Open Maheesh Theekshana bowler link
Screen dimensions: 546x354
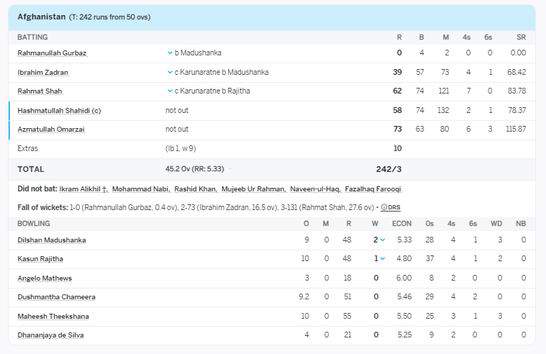53,317
